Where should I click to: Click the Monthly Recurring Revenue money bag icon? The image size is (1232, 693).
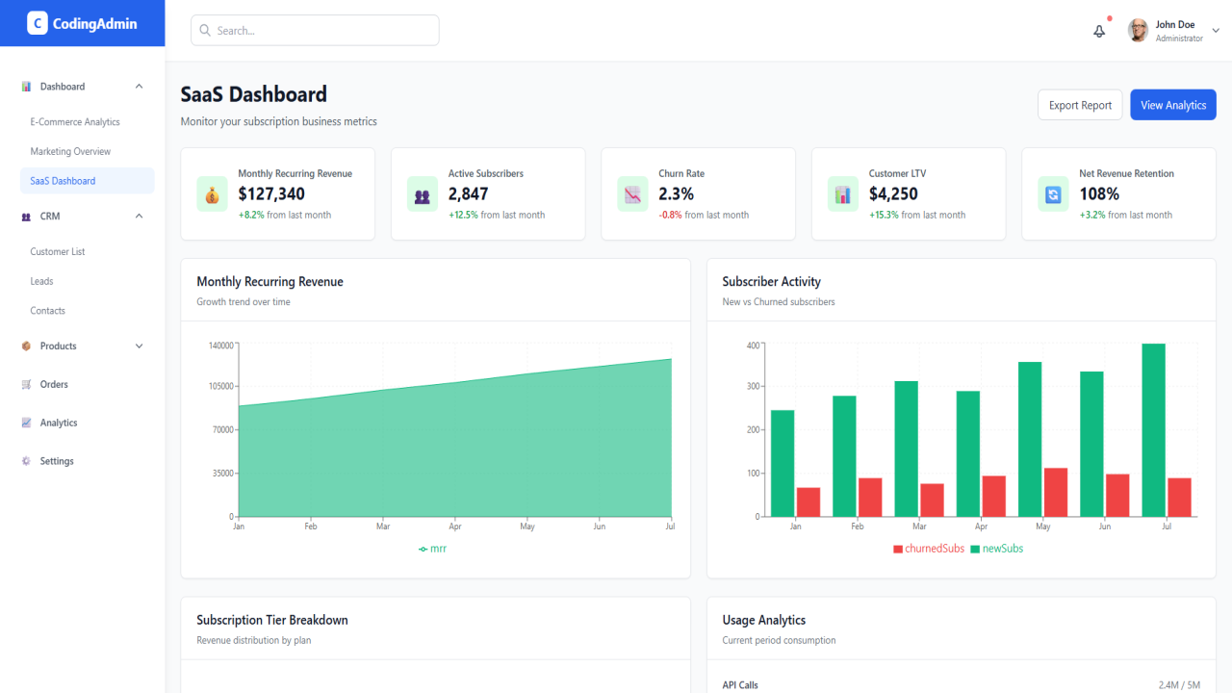[x=212, y=193]
